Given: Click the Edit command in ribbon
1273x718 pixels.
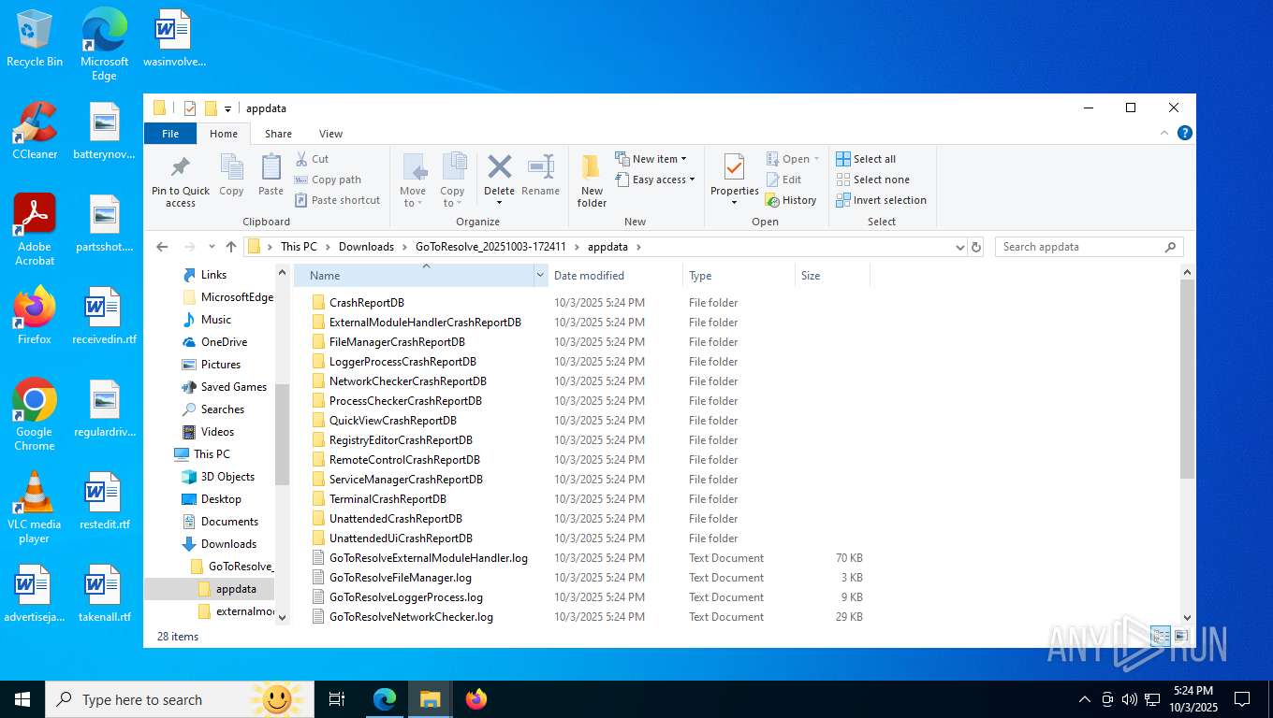Looking at the screenshot, I should click(x=783, y=179).
